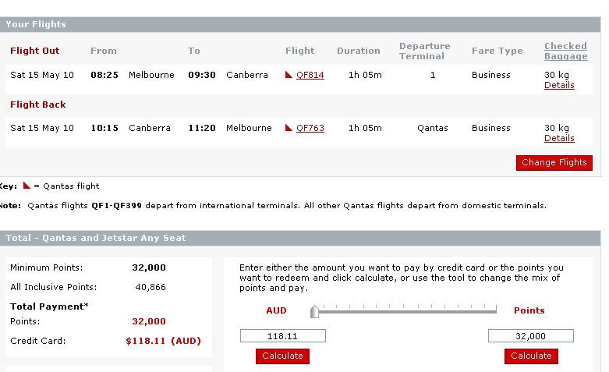Calculate using the AUD amount

(x=282, y=356)
